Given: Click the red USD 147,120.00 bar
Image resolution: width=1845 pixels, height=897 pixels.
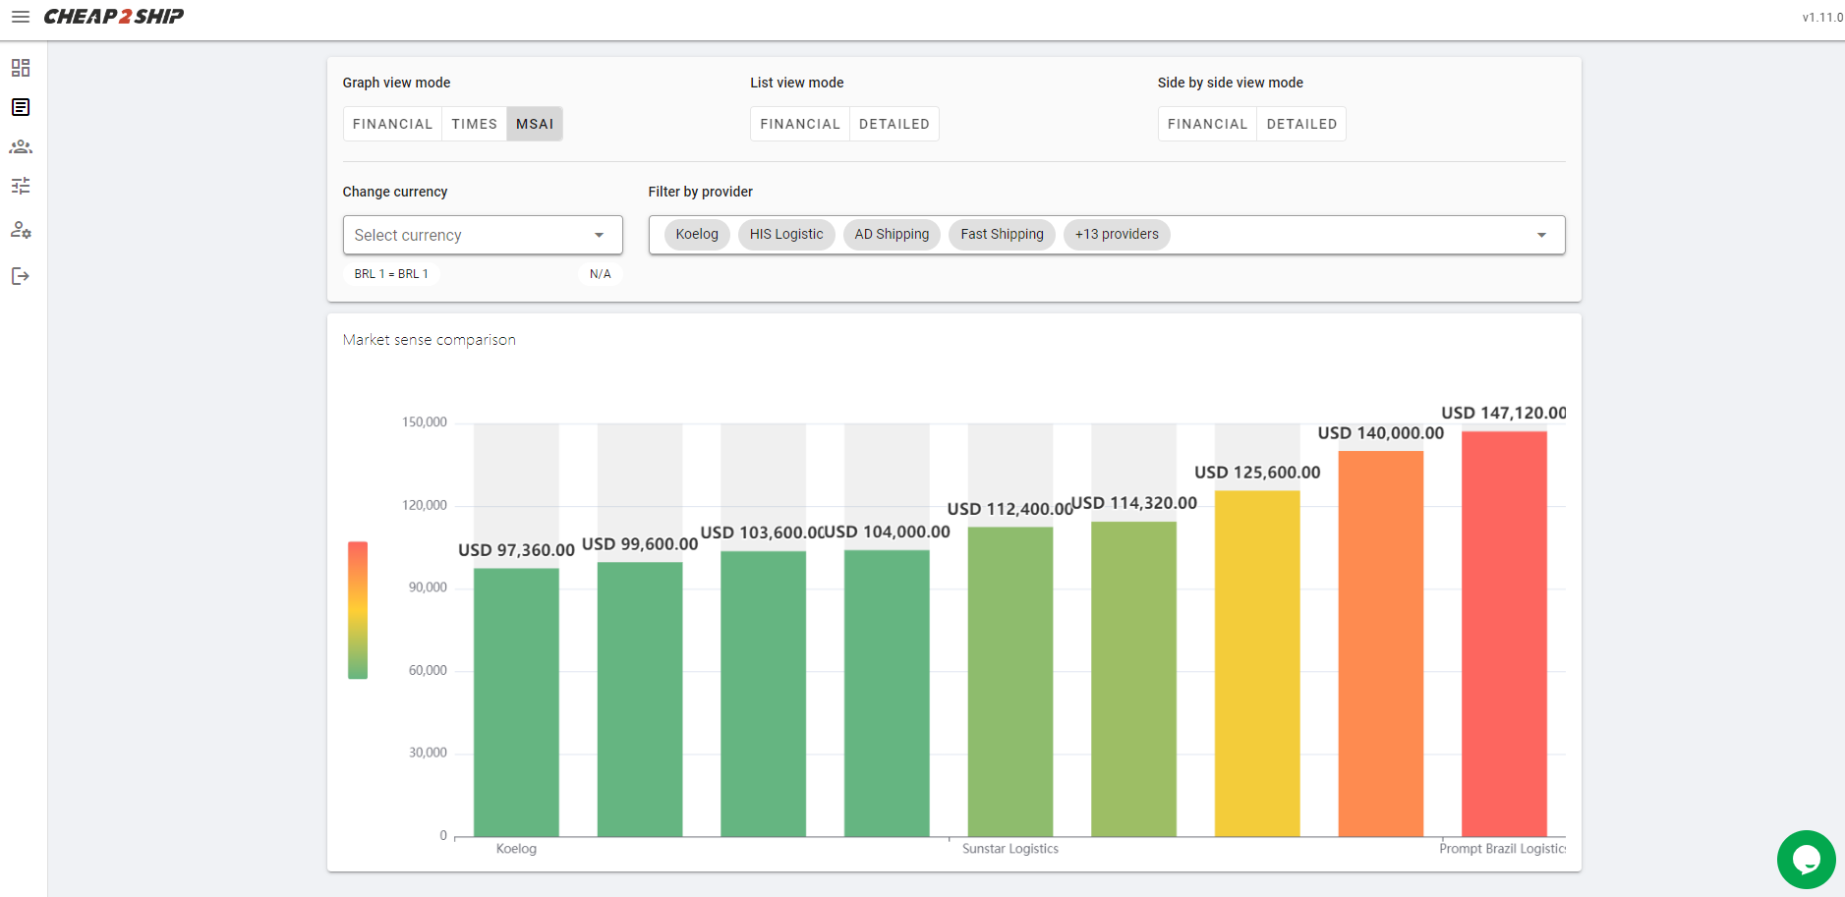Looking at the screenshot, I should coord(1504,634).
